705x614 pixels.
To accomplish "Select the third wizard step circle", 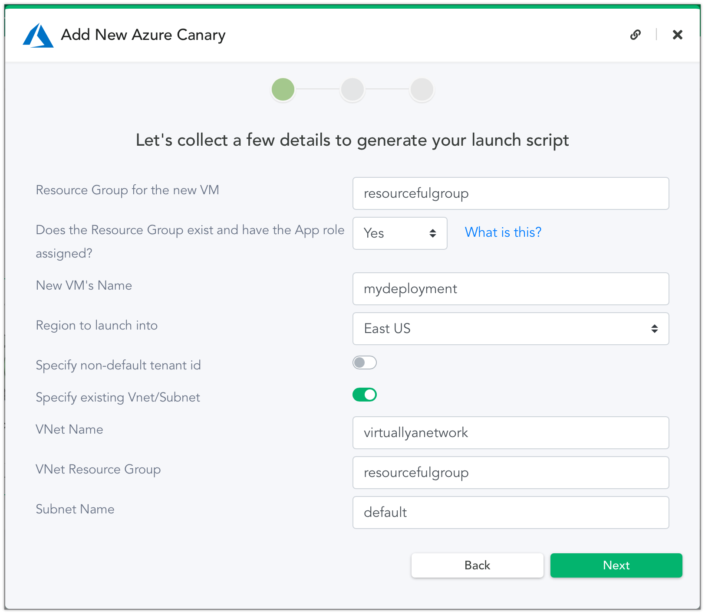I will pyautogui.click(x=422, y=89).
